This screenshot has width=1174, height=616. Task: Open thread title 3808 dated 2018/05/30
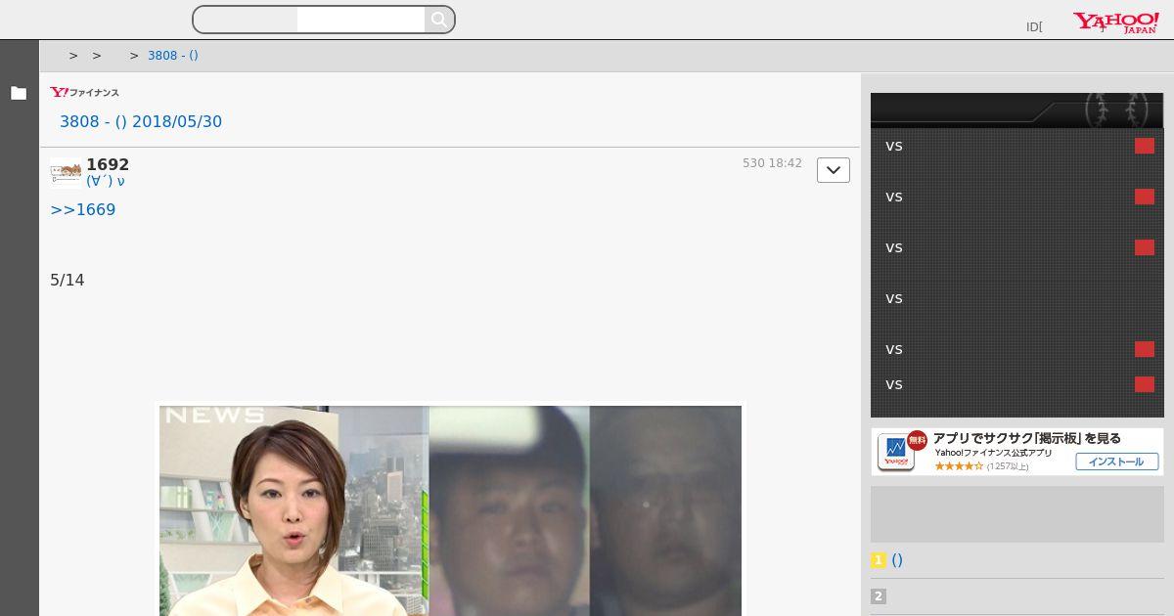pos(141,122)
